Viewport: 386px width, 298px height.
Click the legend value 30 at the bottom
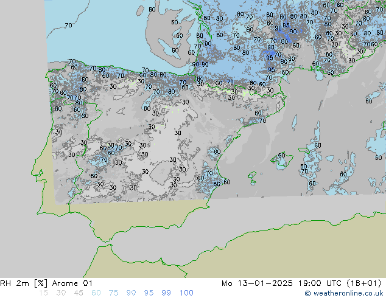click(x=61, y=293)
